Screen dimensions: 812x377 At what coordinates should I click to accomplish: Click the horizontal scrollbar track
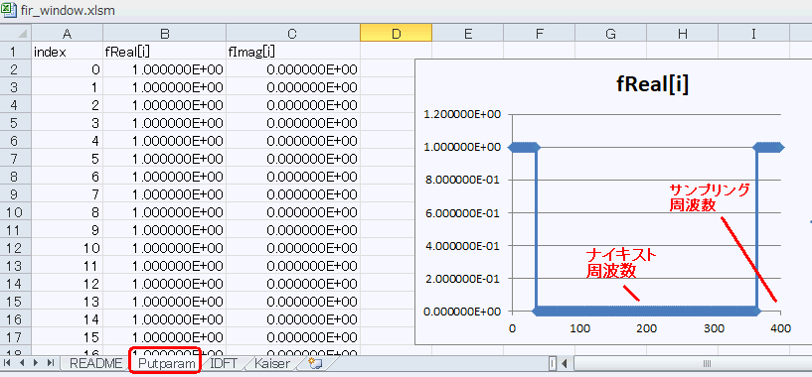coord(694,363)
